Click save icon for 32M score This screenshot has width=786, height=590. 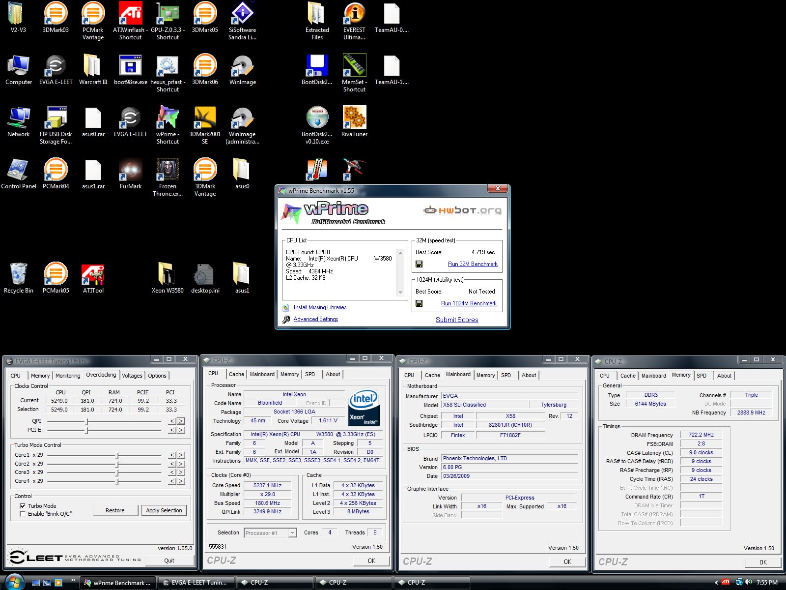[x=419, y=264]
